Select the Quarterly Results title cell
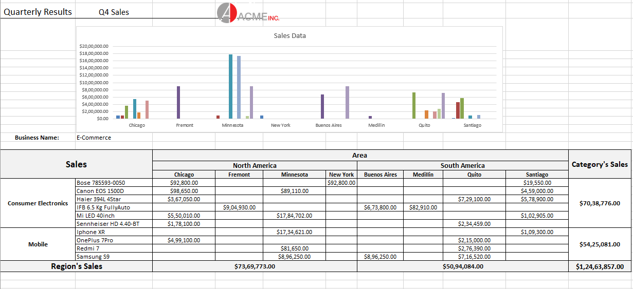The image size is (633, 289). click(x=38, y=12)
